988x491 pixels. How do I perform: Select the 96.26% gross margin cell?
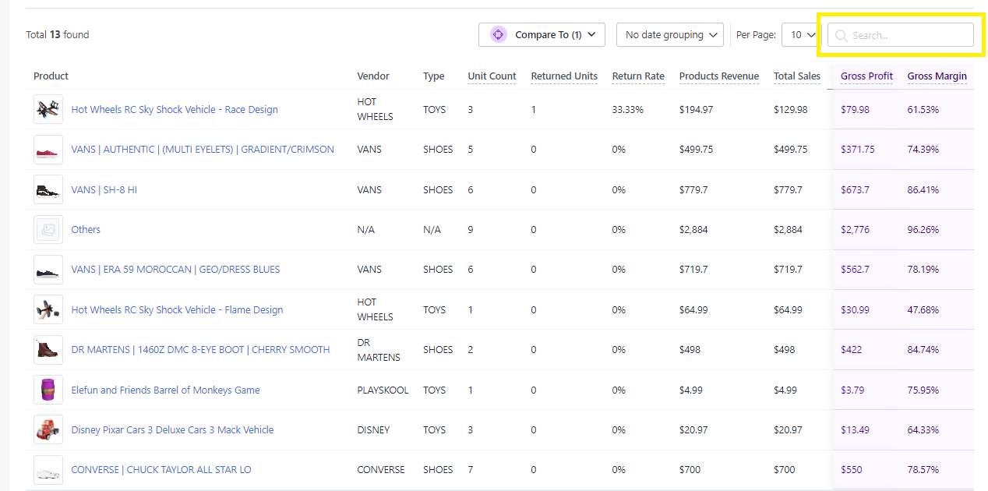click(923, 230)
